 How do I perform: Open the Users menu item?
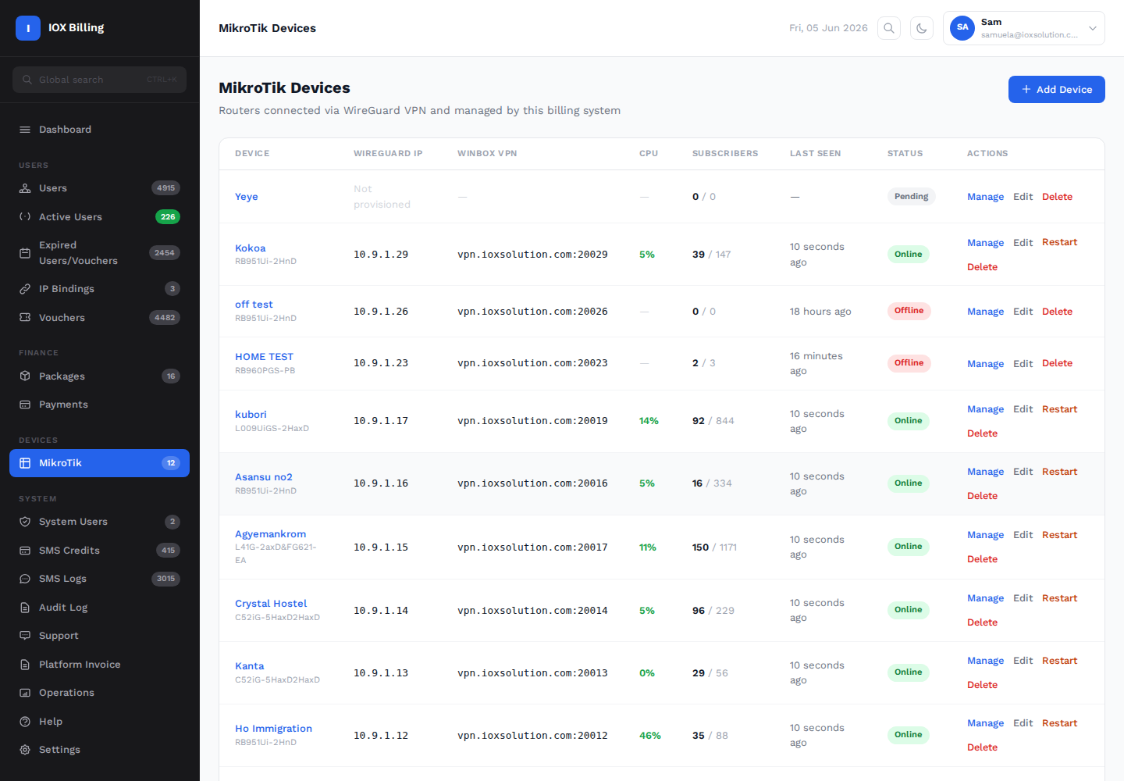tap(99, 188)
